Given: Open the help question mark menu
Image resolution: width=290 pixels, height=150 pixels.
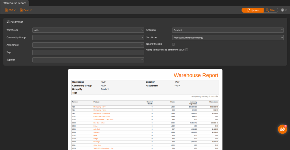Looking at the screenshot, I should coord(284,10).
